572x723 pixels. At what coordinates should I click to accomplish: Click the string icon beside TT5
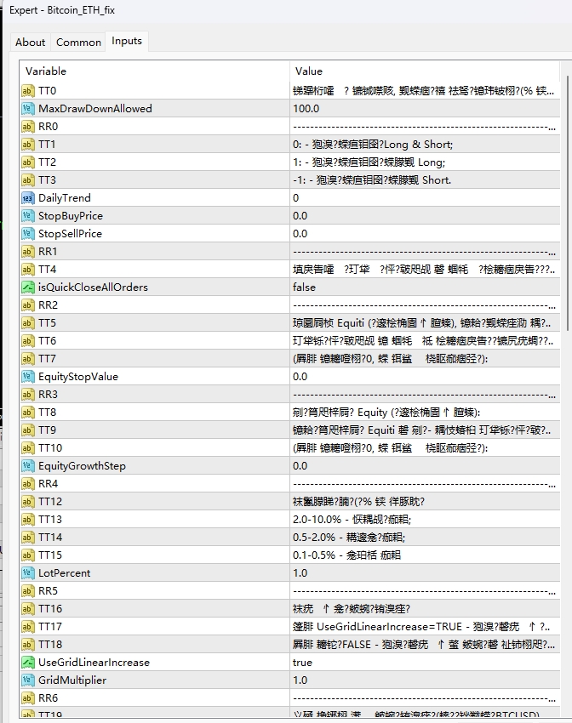point(28,323)
